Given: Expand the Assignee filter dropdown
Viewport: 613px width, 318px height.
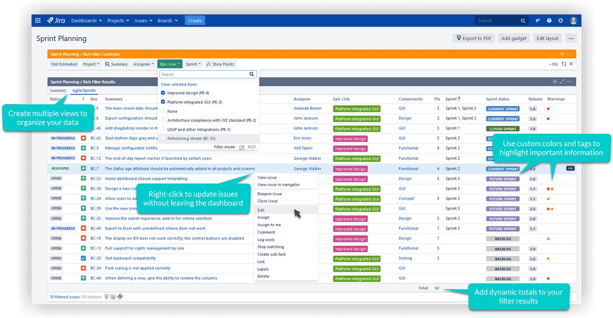Looking at the screenshot, I should point(143,64).
